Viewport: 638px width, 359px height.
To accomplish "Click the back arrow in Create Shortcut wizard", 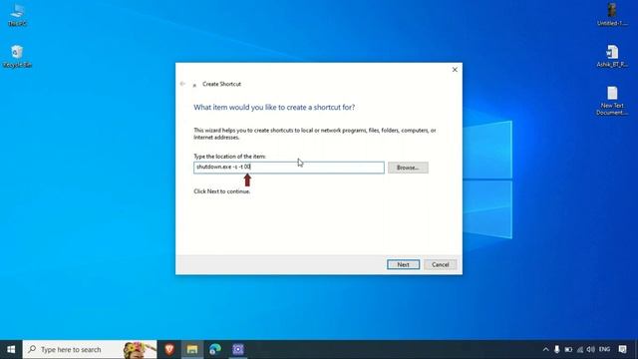I will pyautogui.click(x=182, y=84).
